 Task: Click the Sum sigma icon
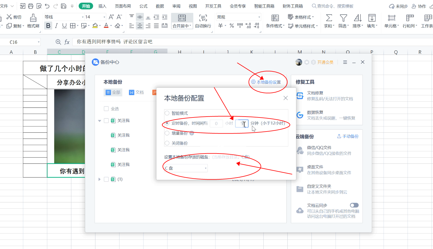329,18
